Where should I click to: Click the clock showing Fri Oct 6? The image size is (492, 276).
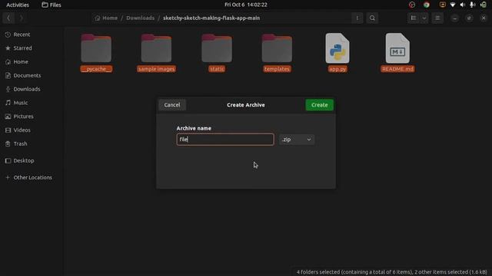(246, 5)
